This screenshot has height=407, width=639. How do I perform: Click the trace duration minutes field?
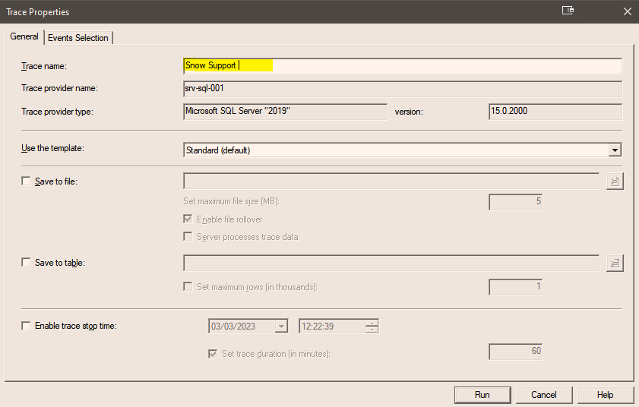tap(515, 351)
